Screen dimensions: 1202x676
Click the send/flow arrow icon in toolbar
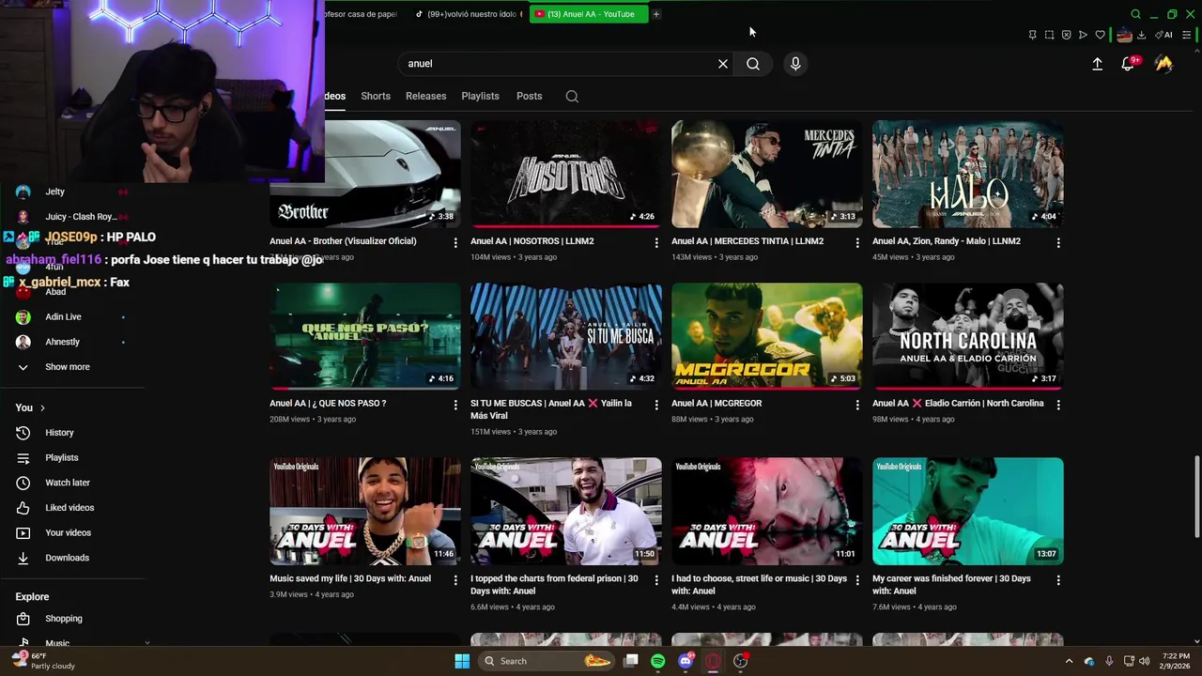click(1083, 35)
